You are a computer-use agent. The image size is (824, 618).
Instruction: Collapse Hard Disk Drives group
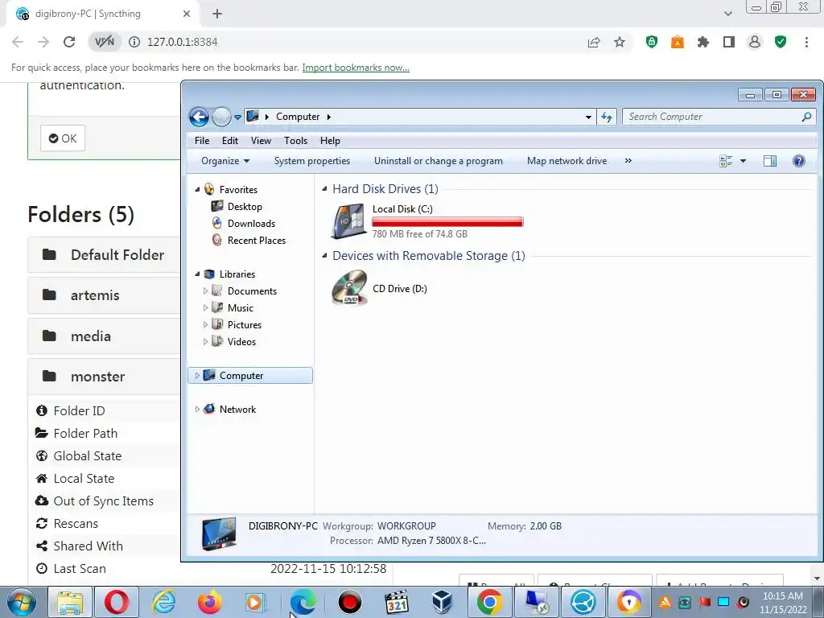point(324,188)
